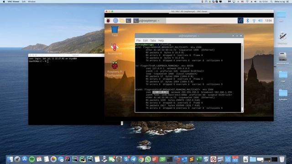Open Google Chrome from the Dock

[x=141, y=159]
